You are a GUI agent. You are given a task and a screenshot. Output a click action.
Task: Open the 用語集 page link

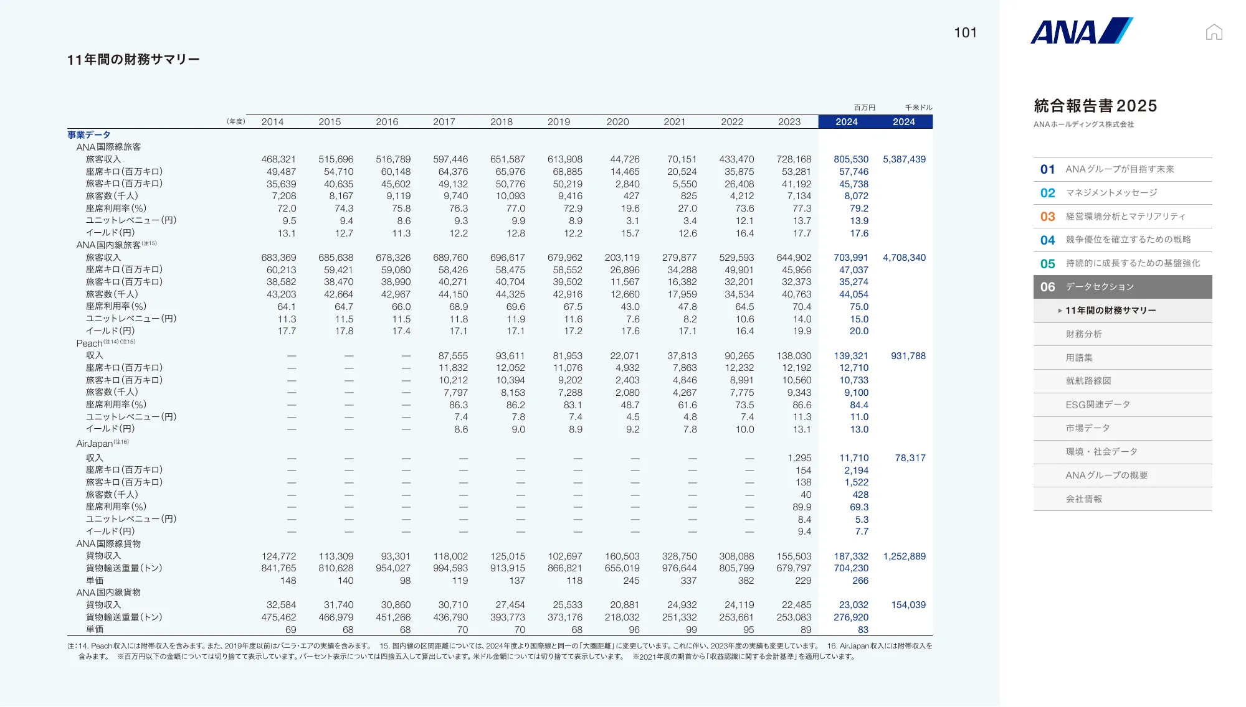[x=1079, y=358]
